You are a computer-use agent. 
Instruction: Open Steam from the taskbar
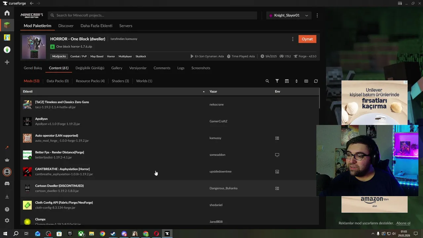coord(113,234)
